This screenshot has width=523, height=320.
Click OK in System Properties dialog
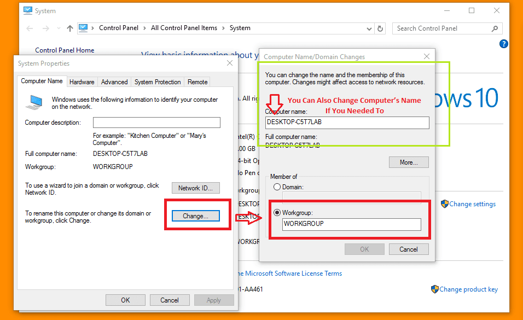[125, 300]
